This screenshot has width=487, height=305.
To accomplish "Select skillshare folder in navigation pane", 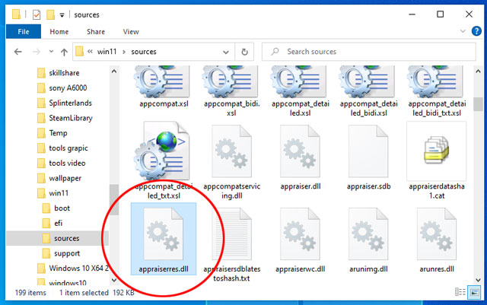I will pyautogui.click(x=64, y=73).
